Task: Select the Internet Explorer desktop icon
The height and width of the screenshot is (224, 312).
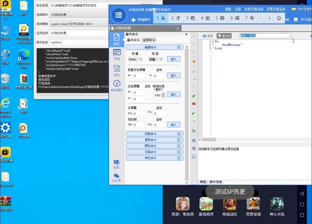Action: [5, 108]
